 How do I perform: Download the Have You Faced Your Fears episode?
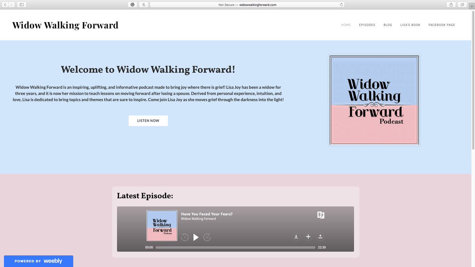click(x=296, y=237)
